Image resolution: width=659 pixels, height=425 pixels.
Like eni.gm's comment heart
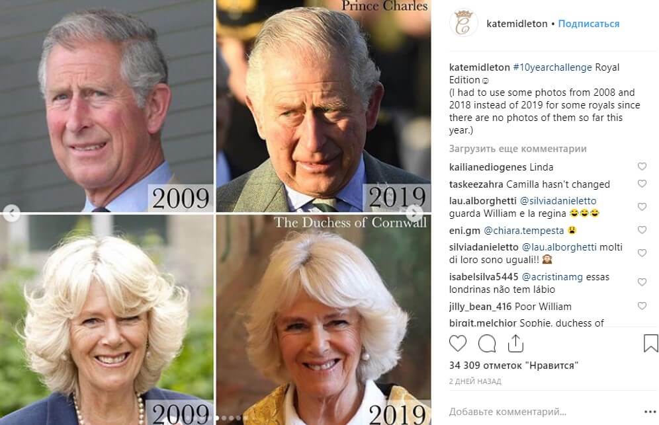(642, 230)
